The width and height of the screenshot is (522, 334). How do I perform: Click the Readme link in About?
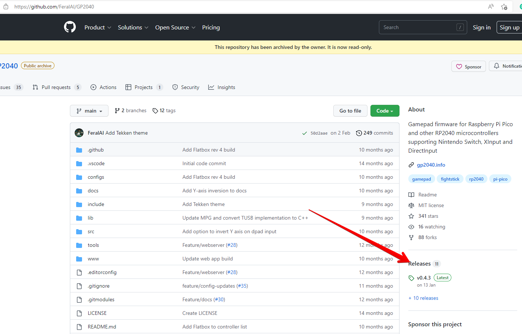click(427, 195)
